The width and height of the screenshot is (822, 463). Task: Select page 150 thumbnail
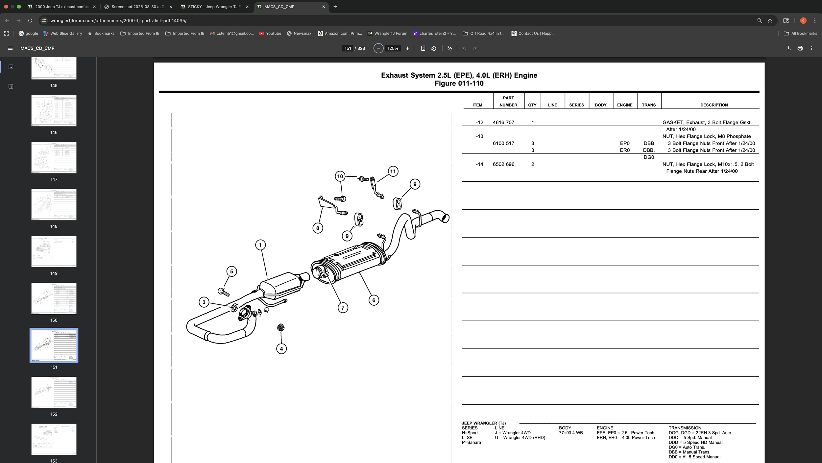tap(54, 298)
